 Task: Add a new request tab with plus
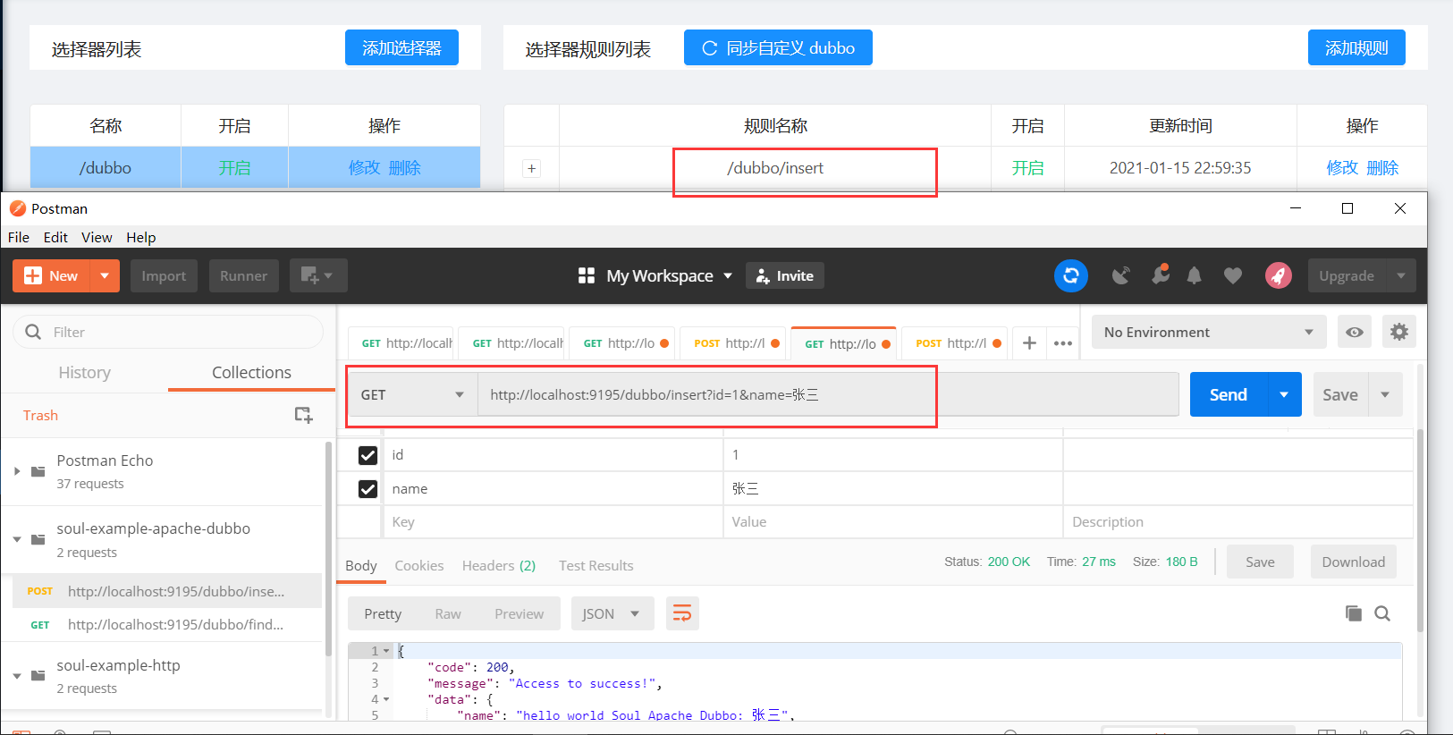1029,343
